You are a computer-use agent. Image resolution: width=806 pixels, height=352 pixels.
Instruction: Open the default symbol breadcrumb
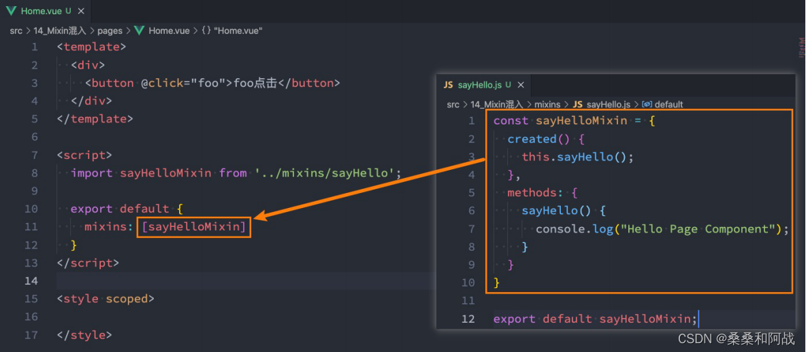(x=668, y=104)
